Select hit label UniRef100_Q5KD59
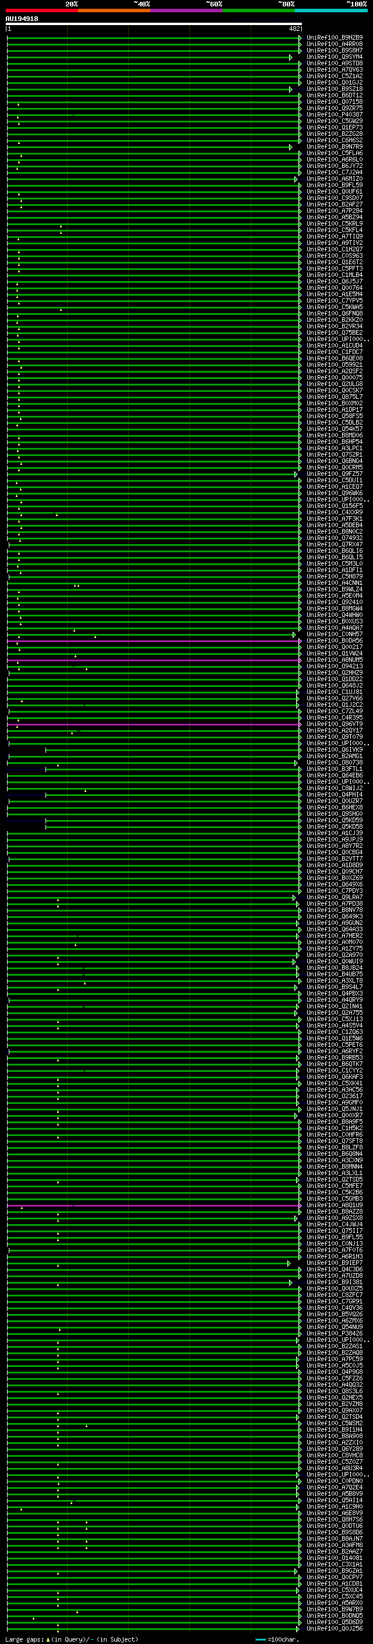 [335, 820]
